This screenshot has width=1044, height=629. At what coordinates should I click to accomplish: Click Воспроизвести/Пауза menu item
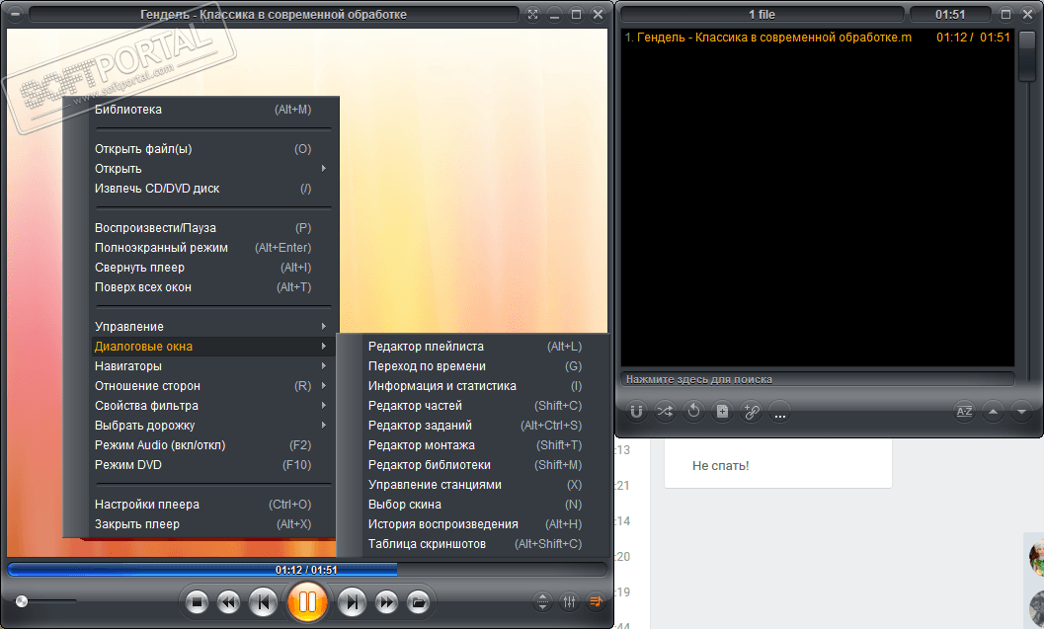pyautogui.click(x=203, y=228)
